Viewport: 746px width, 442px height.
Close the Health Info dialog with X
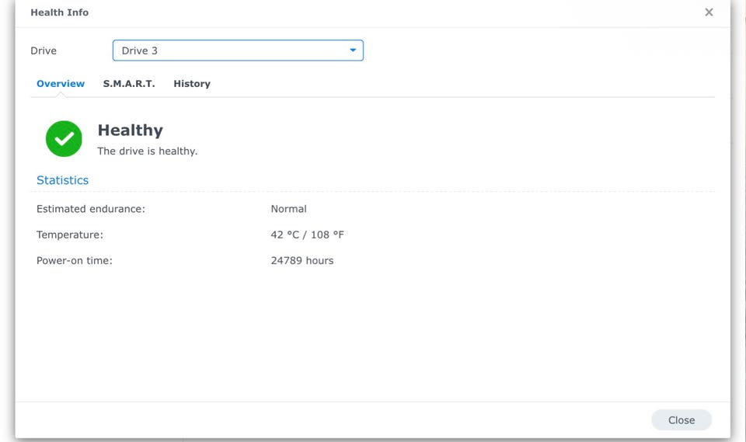click(709, 12)
